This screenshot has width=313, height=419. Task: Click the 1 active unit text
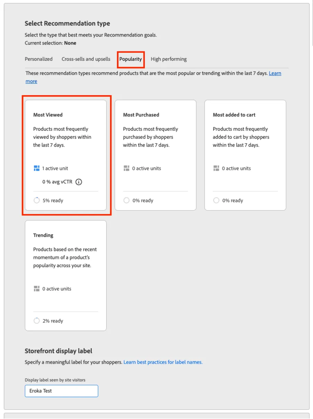tap(55, 169)
